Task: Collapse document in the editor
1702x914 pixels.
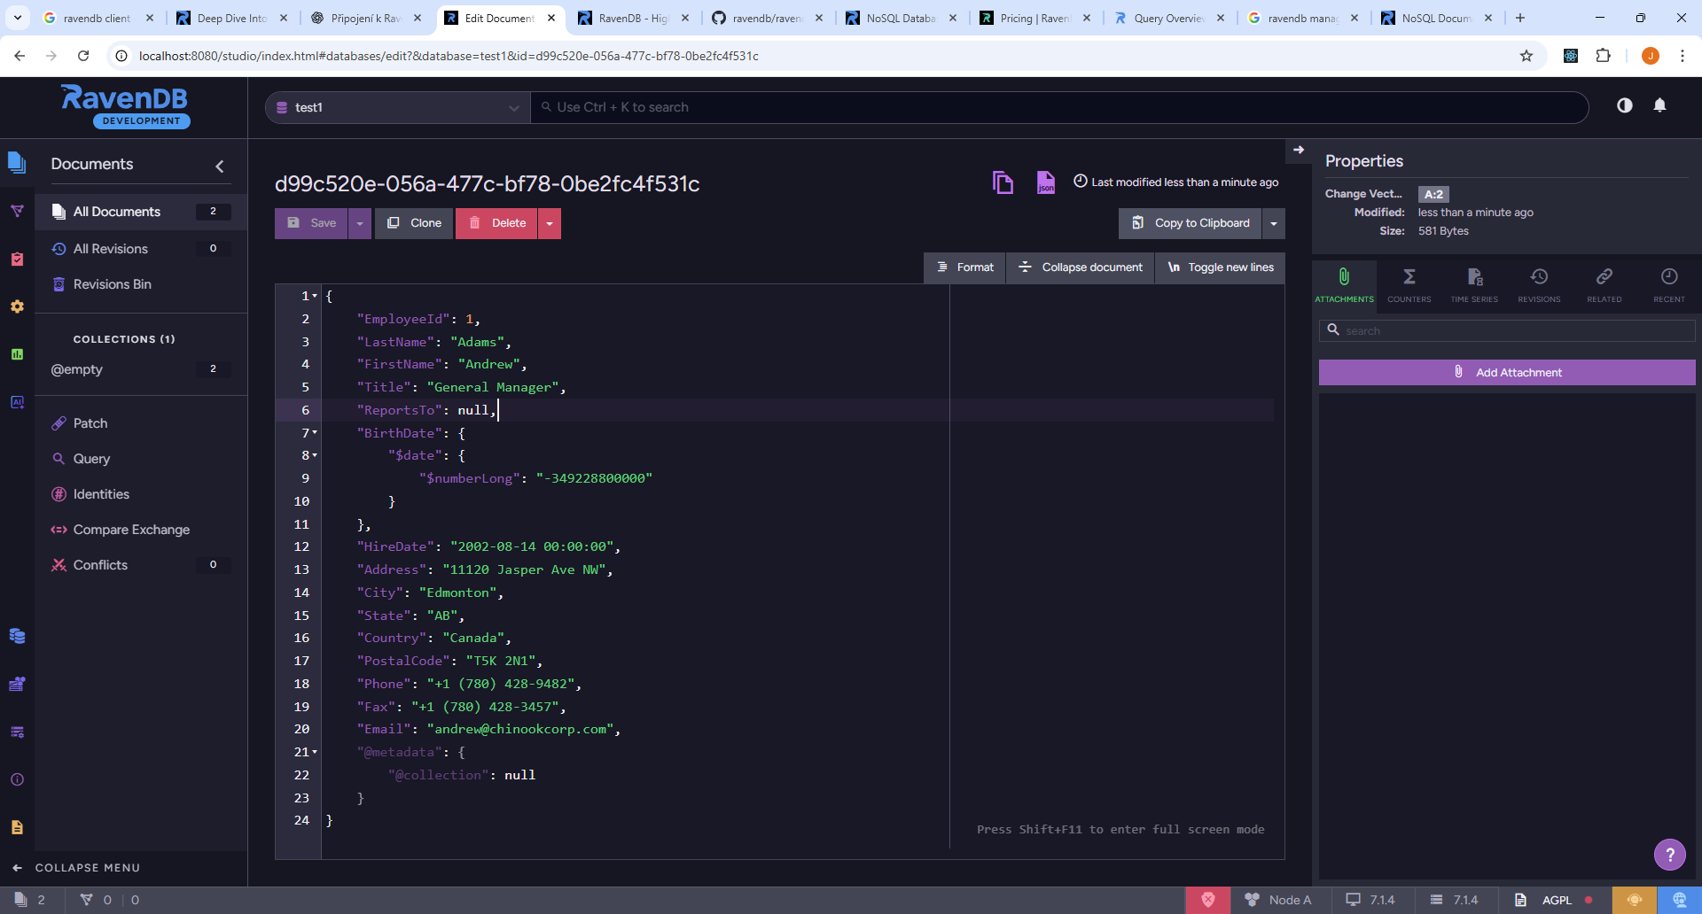Action: pos(1081,267)
